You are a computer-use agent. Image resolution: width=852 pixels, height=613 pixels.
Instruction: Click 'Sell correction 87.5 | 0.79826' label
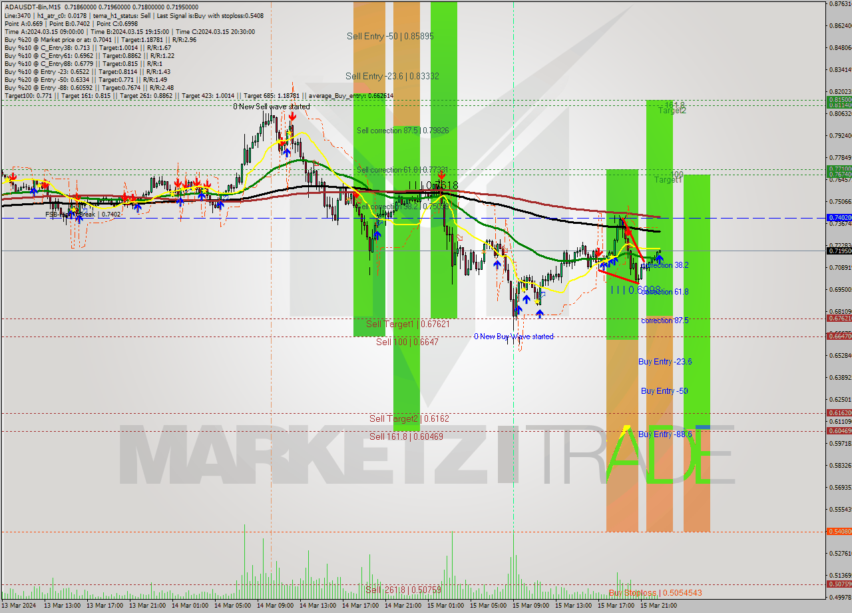click(x=403, y=131)
